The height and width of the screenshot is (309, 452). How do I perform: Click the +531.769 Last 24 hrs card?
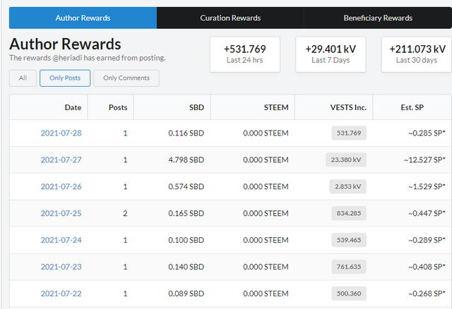245,54
